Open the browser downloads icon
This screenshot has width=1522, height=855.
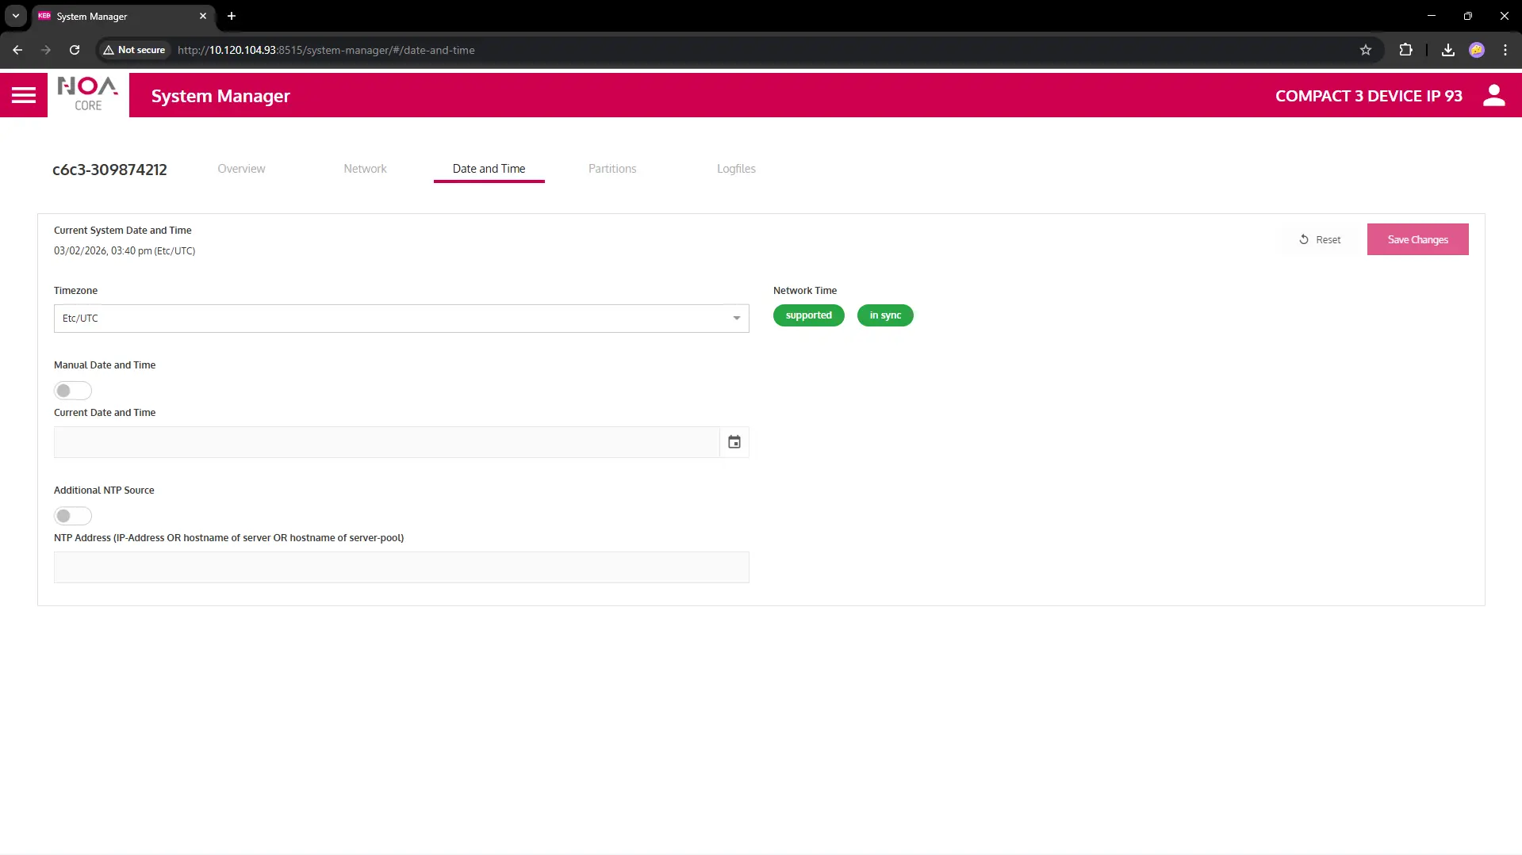tap(1447, 50)
